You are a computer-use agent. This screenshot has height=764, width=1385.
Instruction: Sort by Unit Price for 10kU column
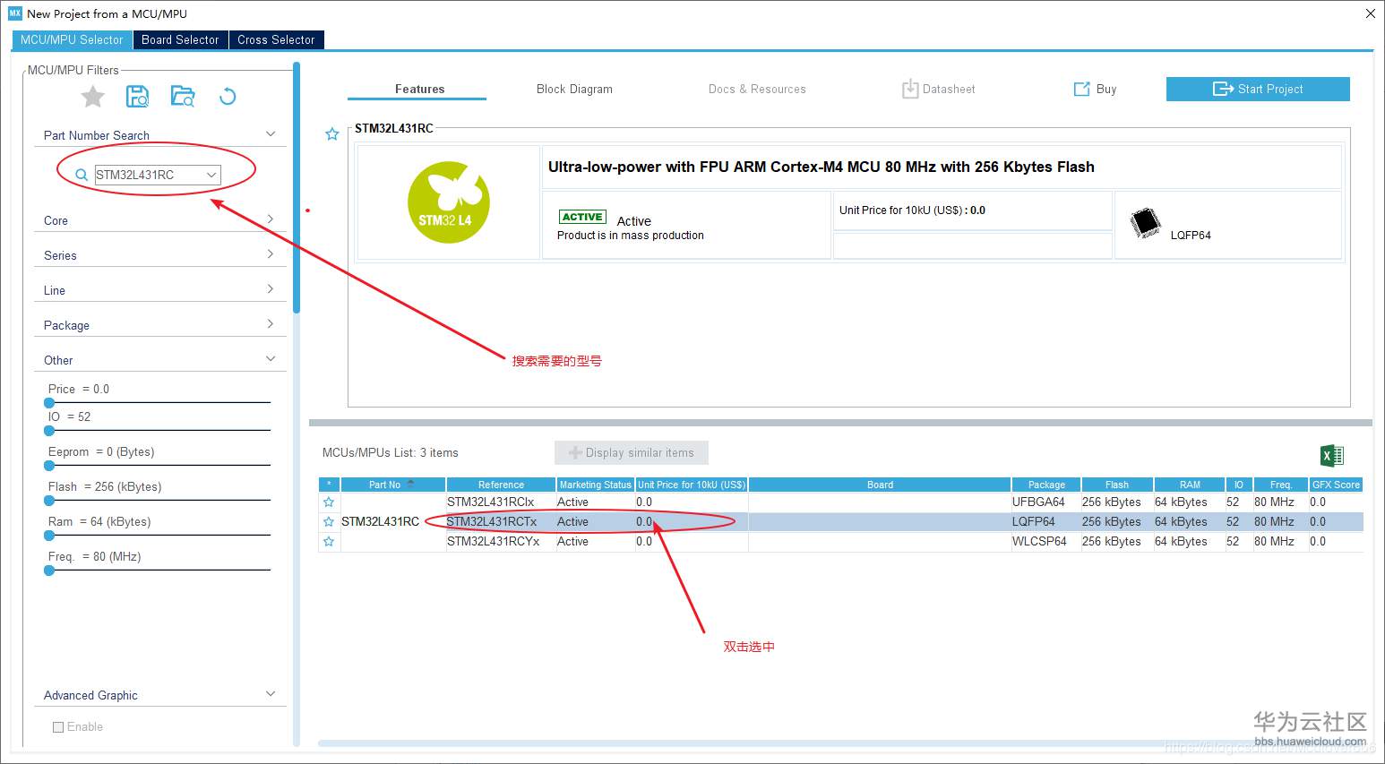tap(692, 485)
